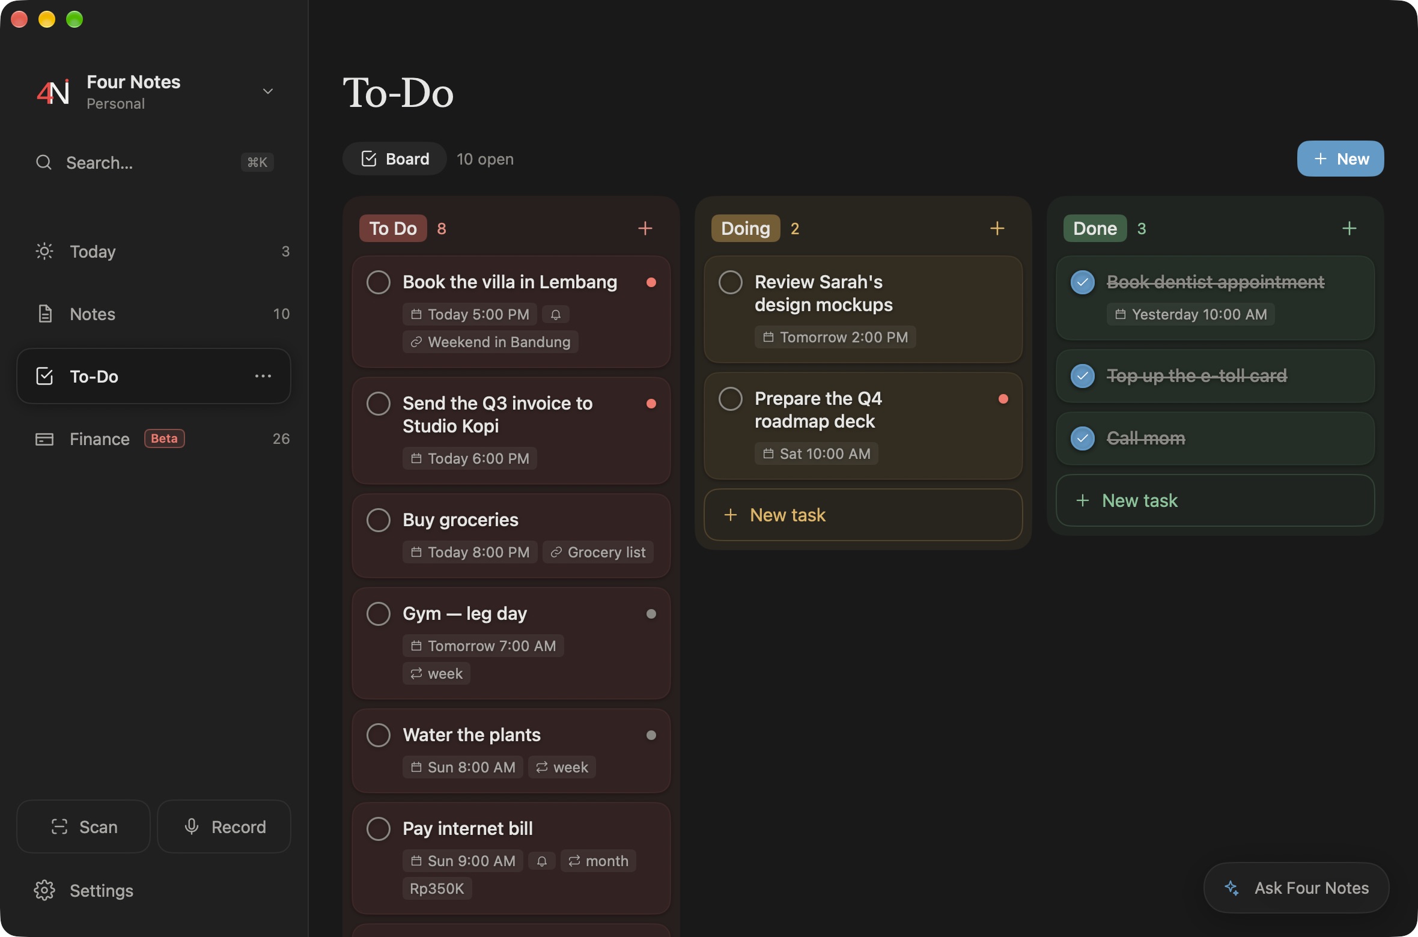
Task: Click New task in the Done column
Action: pos(1215,500)
